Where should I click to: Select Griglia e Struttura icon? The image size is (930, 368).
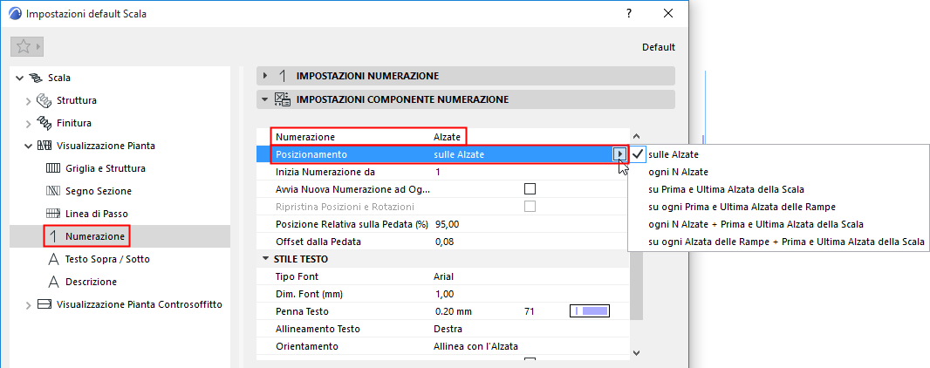point(51,168)
